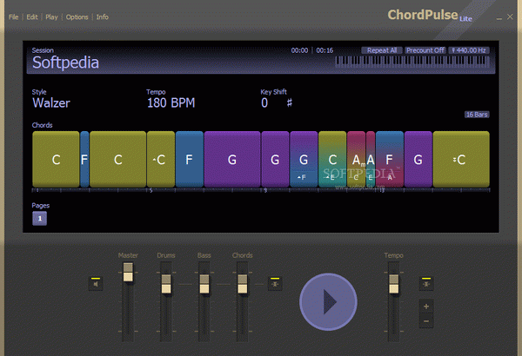Select the narrow blue F chord block after first C
This screenshot has width=522, height=356.
tap(84, 159)
